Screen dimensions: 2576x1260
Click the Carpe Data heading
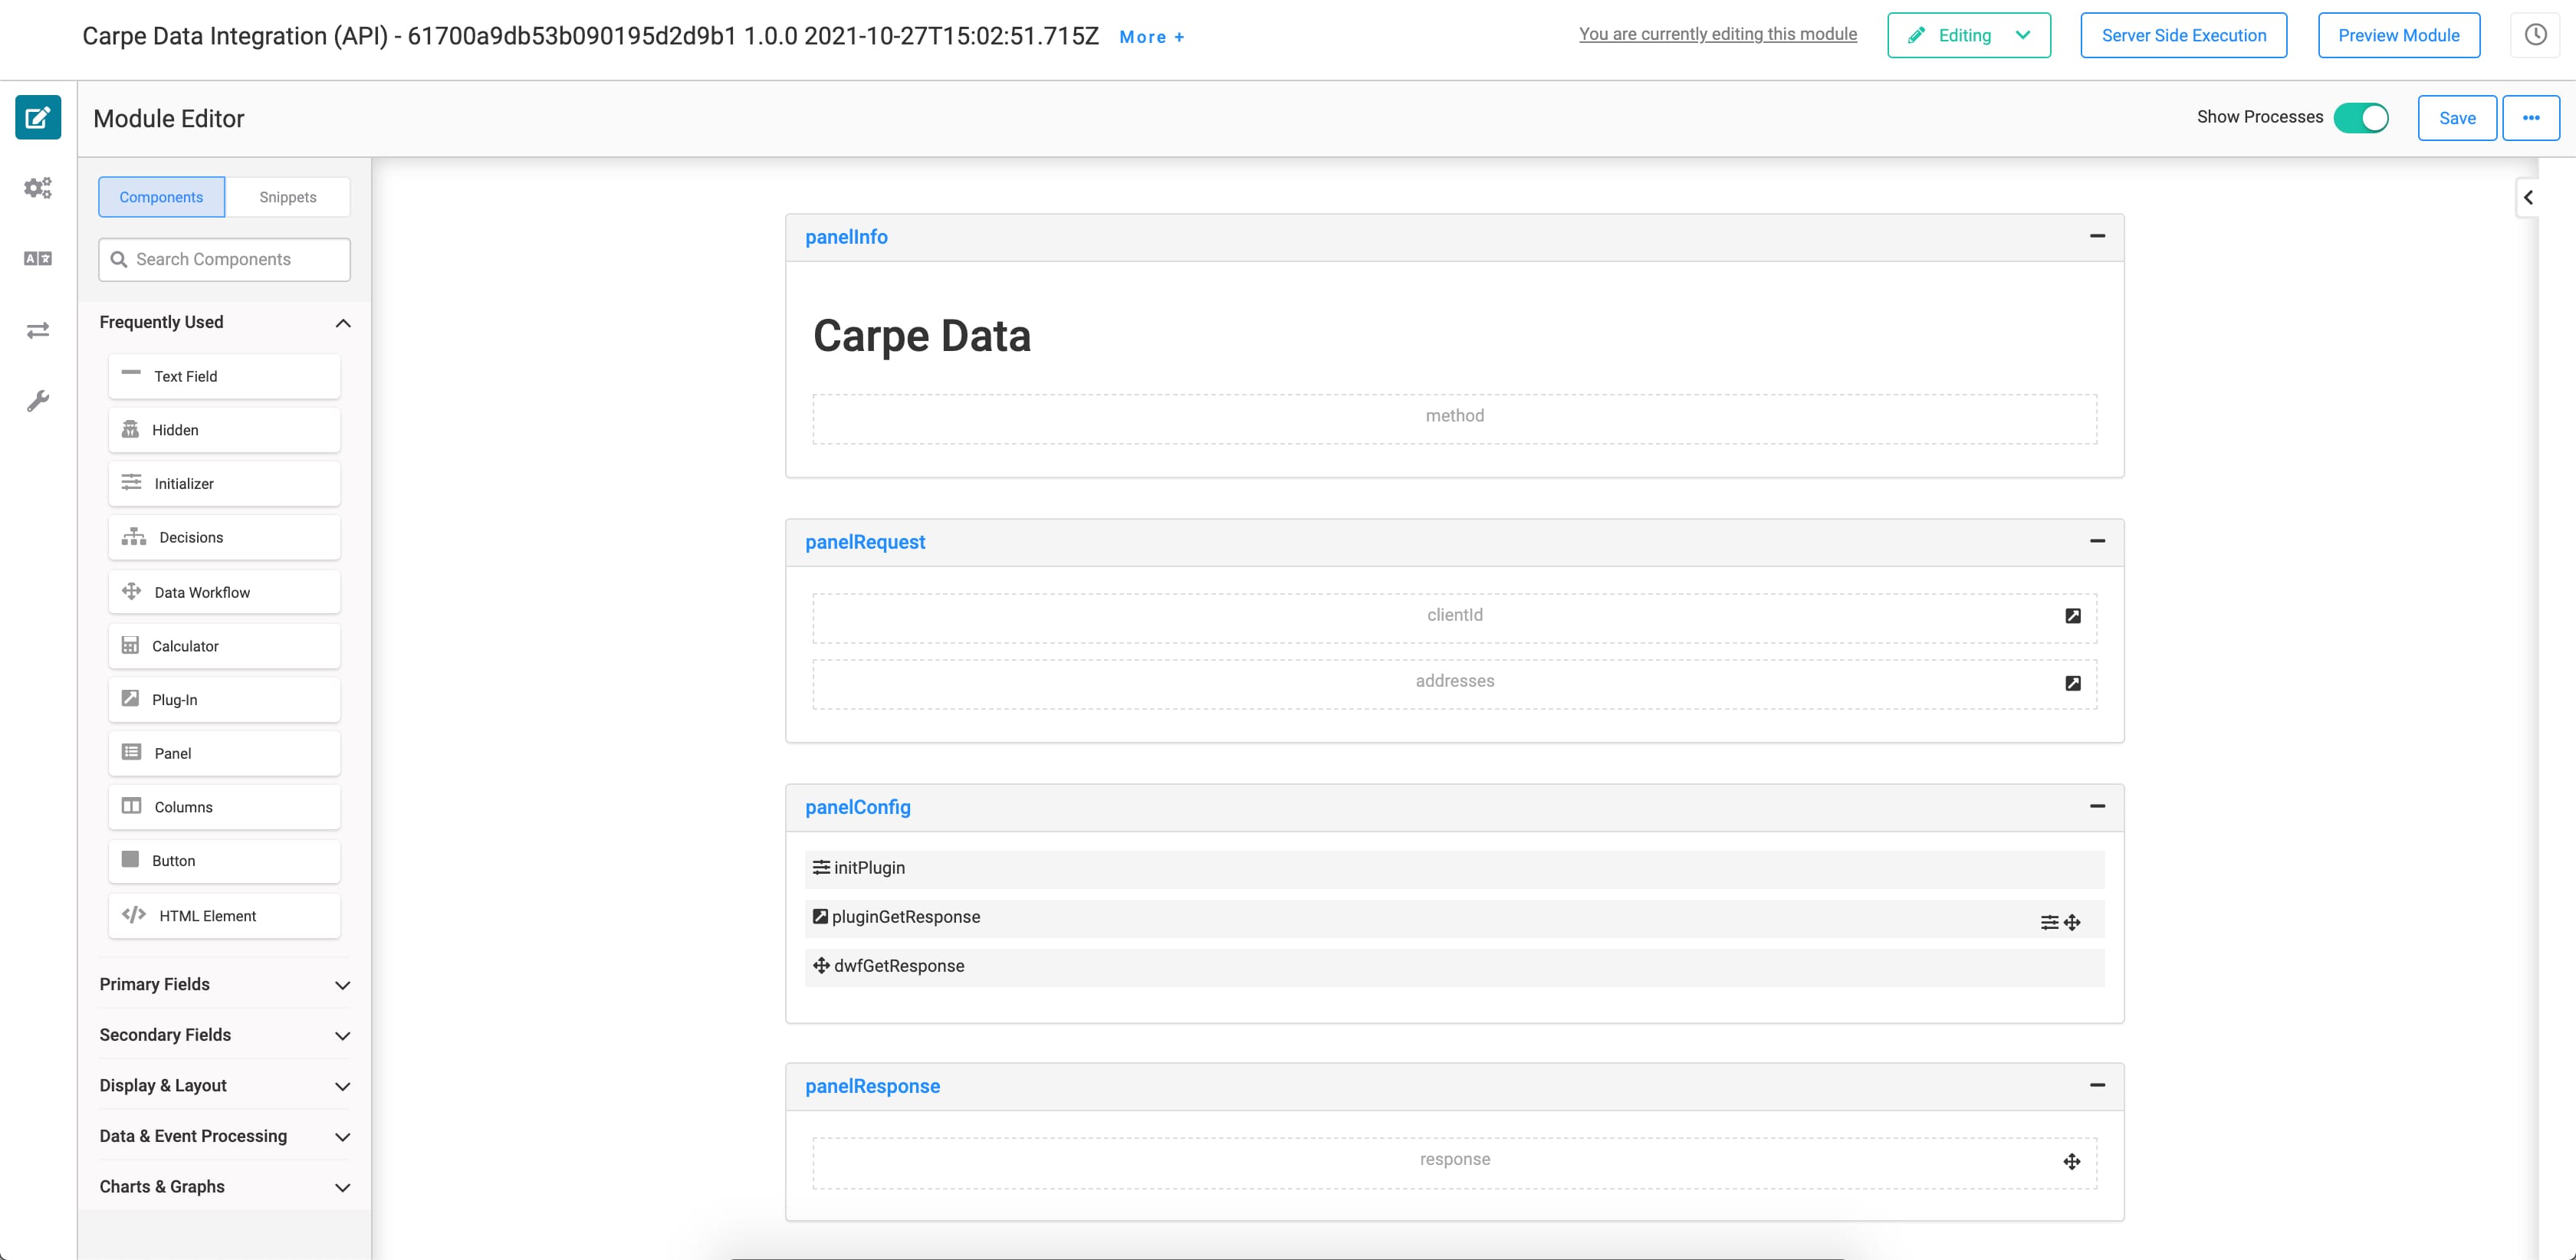[x=921, y=336]
